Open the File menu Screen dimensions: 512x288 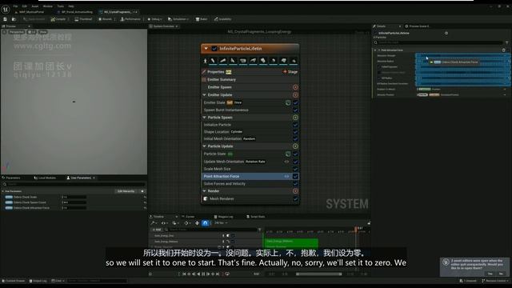15,6
